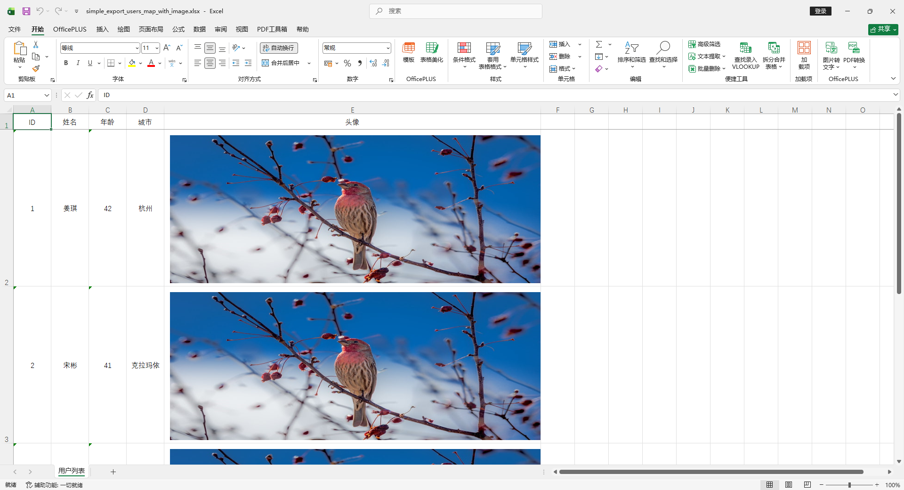Click the Sign in (登录) button
This screenshot has height=490, width=904.
(821, 11)
